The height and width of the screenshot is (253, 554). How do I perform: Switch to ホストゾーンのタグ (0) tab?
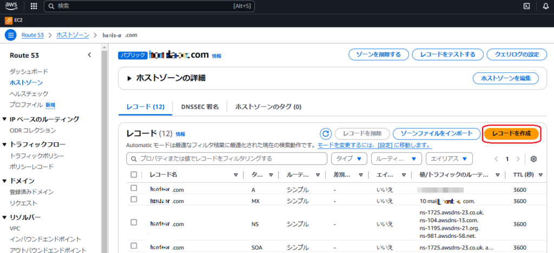[268, 106]
